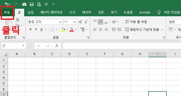Apply red font color 가
181x96 pixels.
tap(72, 29)
